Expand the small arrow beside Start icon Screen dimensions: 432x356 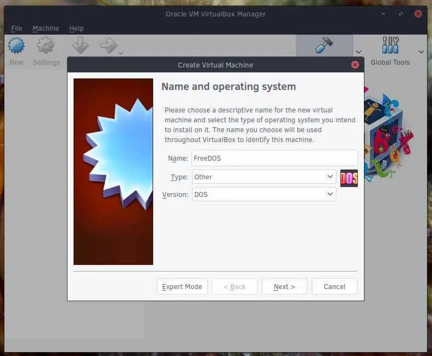[121, 53]
